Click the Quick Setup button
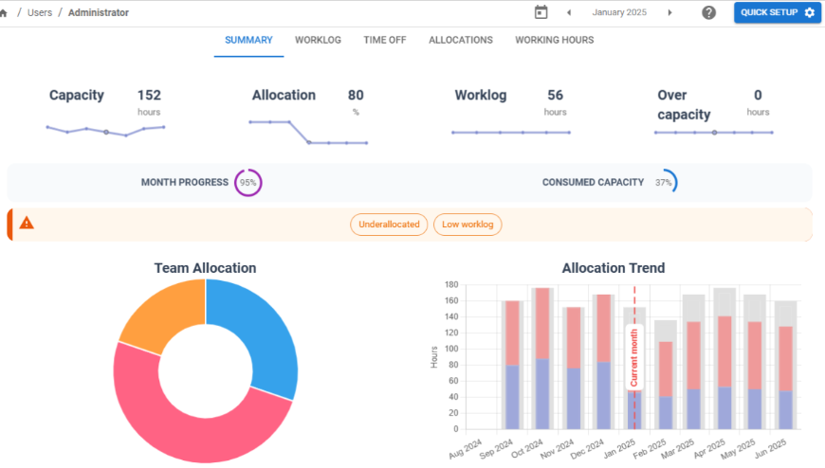The height and width of the screenshot is (468, 825). (x=778, y=12)
